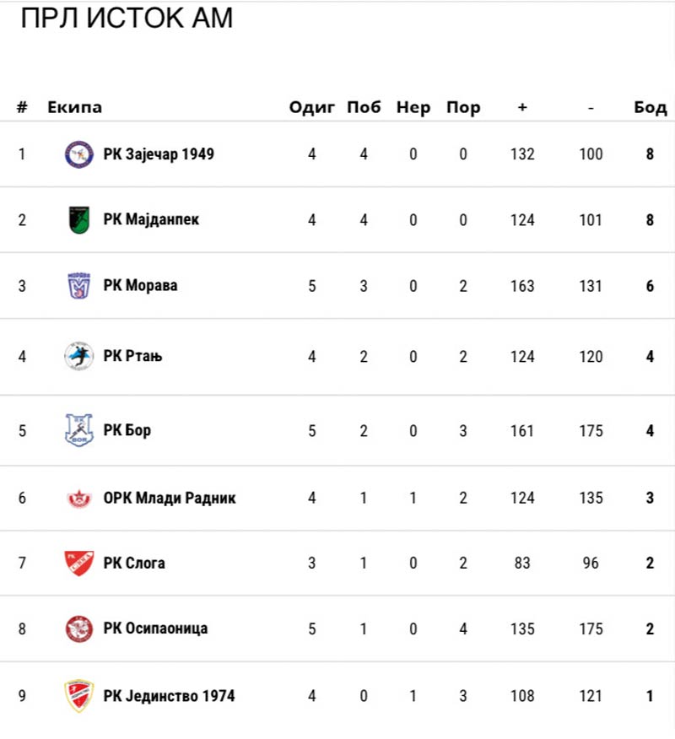Select ОРК Млади Радник team name

click(x=170, y=498)
